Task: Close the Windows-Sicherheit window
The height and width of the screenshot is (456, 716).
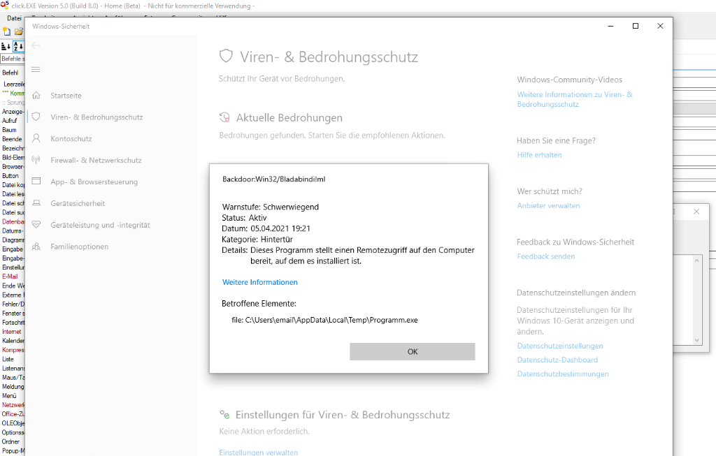Action: 660,26
